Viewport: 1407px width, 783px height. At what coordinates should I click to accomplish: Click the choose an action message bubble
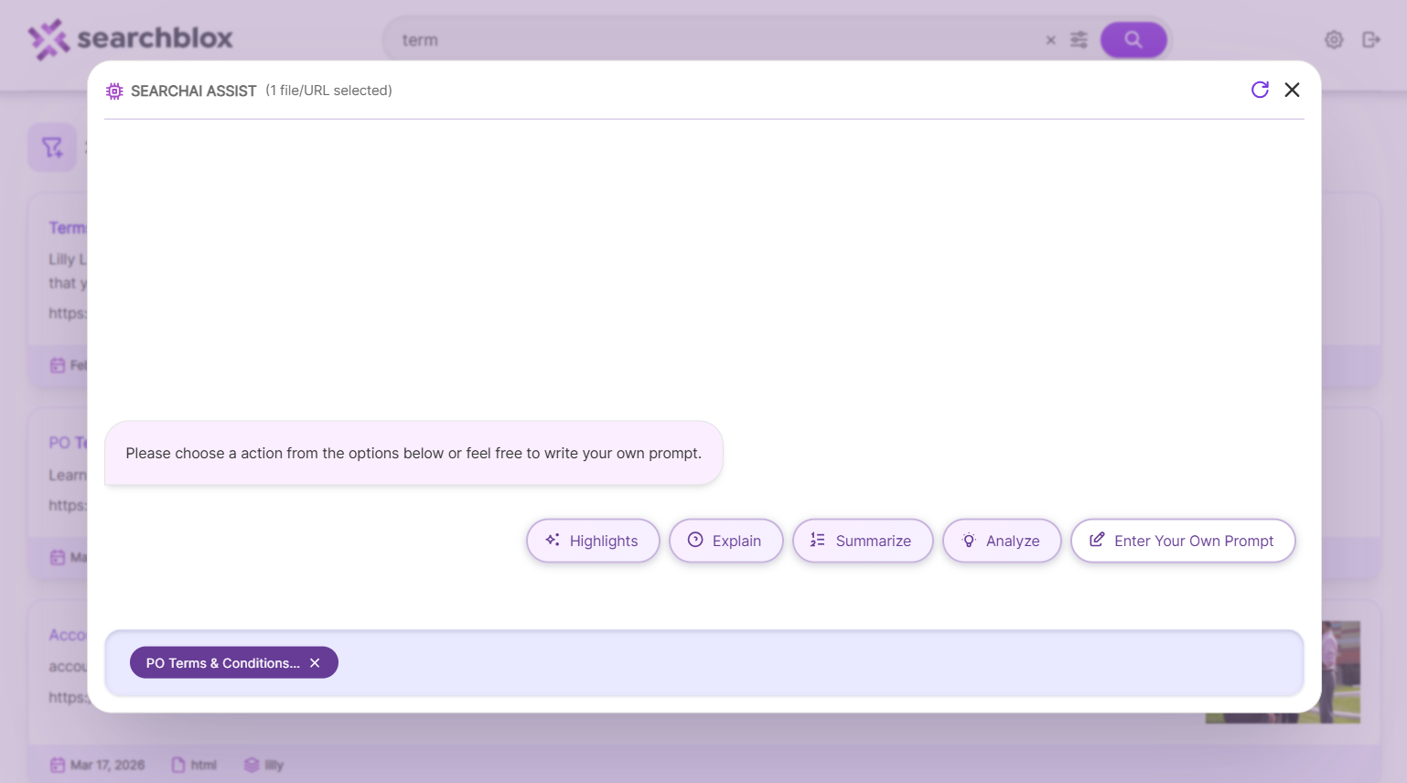(414, 453)
